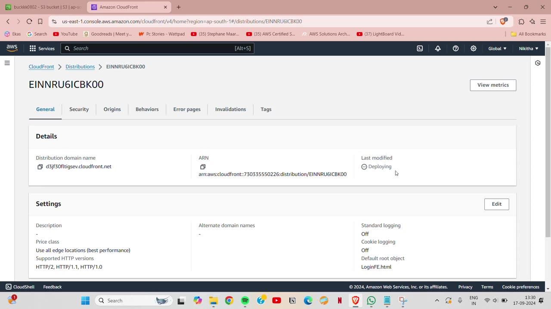Screen dimensions: 551x309
Task: Open the AWS home logo
Action: coord(12,48)
